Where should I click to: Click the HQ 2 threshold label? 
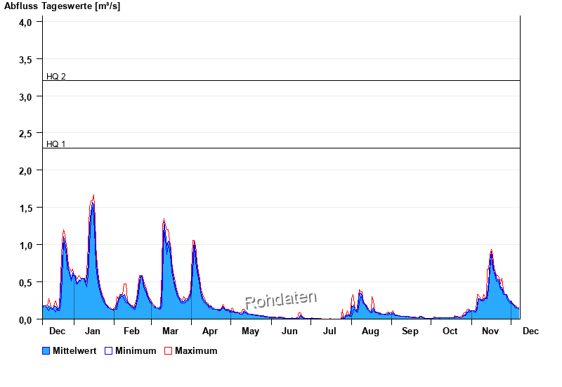[x=56, y=76]
